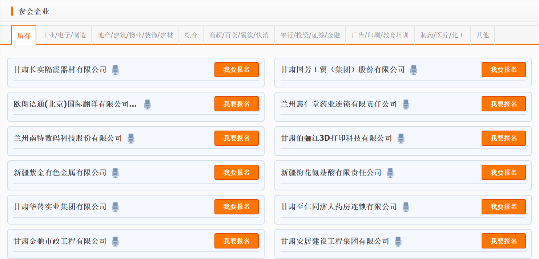Select the 其他 tab
The width and height of the screenshot is (539, 259).
(483, 35)
